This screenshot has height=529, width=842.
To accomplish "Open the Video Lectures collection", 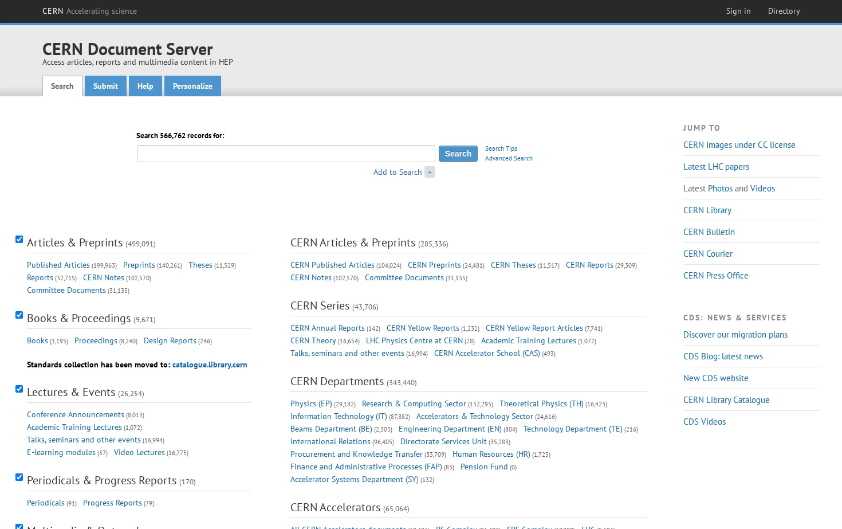I will tap(139, 452).
